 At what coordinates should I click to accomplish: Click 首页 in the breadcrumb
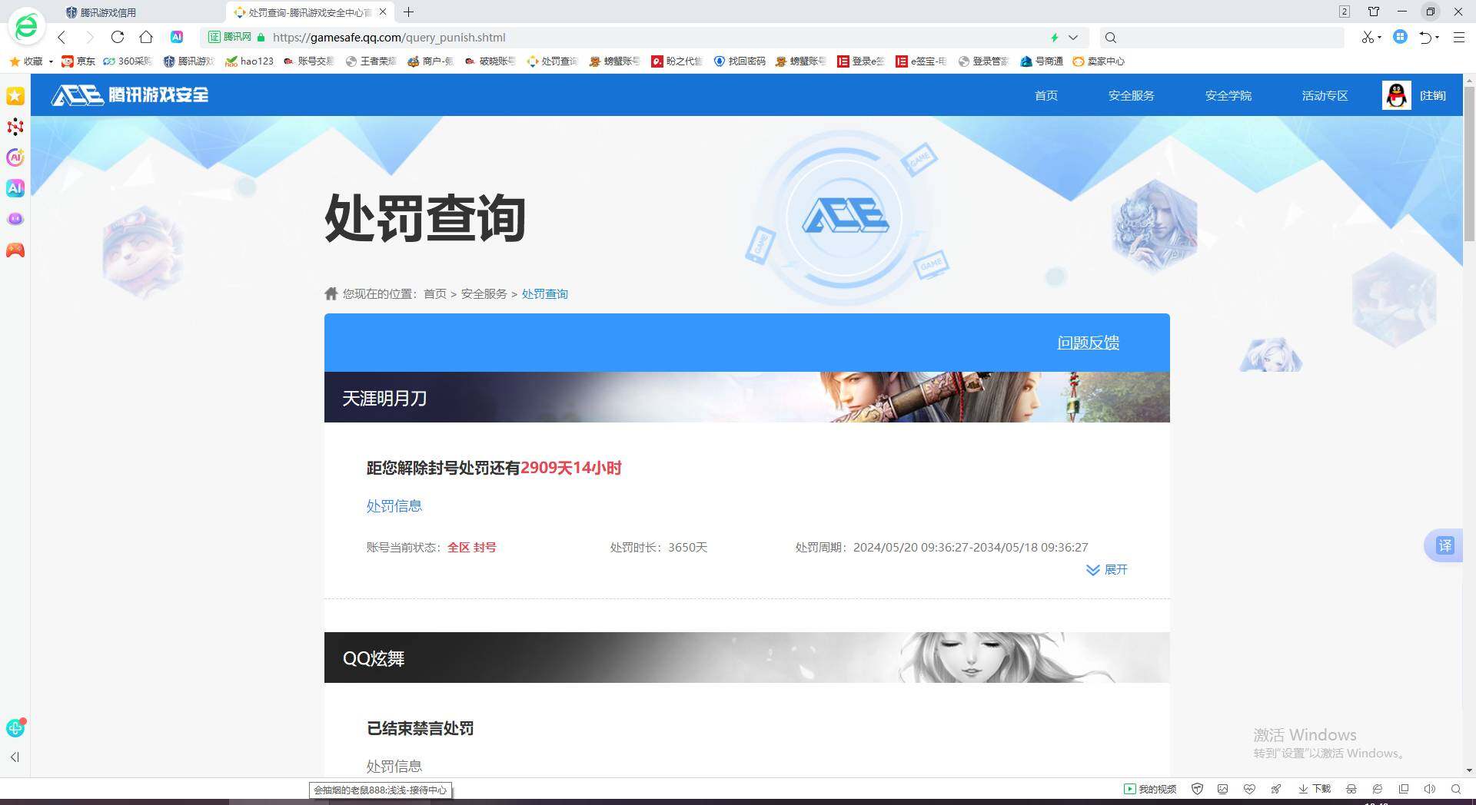435,294
